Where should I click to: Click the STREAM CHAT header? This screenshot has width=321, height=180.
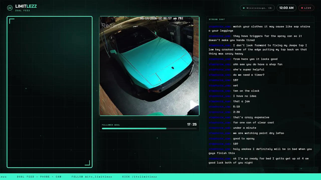click(217, 19)
